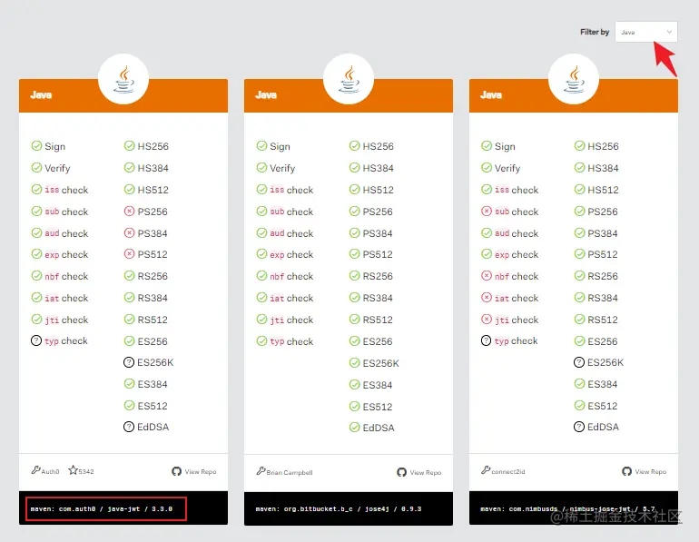Click Verify text in the Auth0 card
Screen dimensions: 699x542
pos(57,169)
